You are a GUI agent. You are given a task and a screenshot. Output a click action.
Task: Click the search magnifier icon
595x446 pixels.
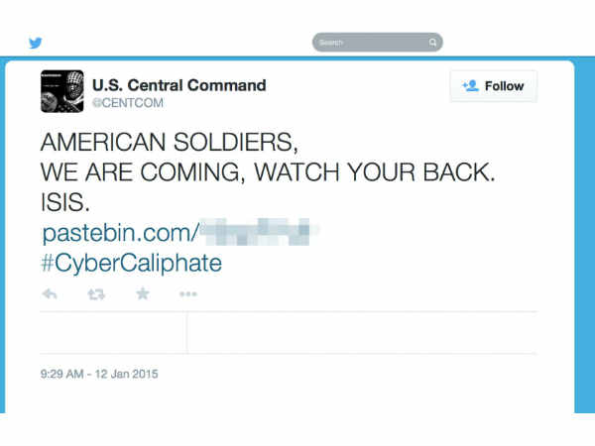432,43
